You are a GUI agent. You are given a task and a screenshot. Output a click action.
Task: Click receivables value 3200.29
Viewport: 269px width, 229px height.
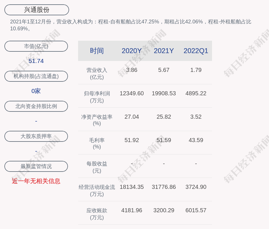(164, 210)
